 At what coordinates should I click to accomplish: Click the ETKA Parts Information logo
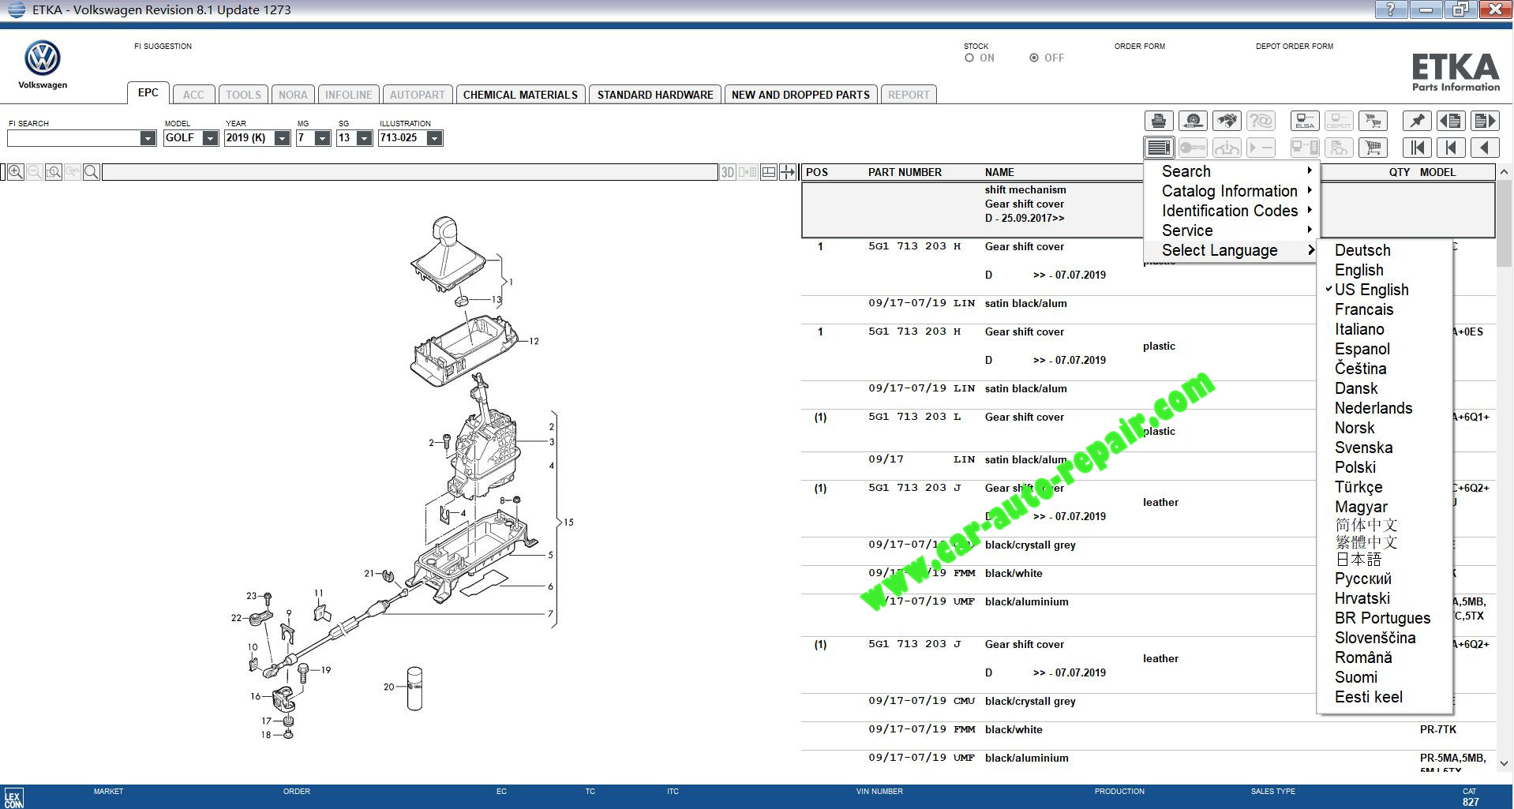pos(1456,73)
